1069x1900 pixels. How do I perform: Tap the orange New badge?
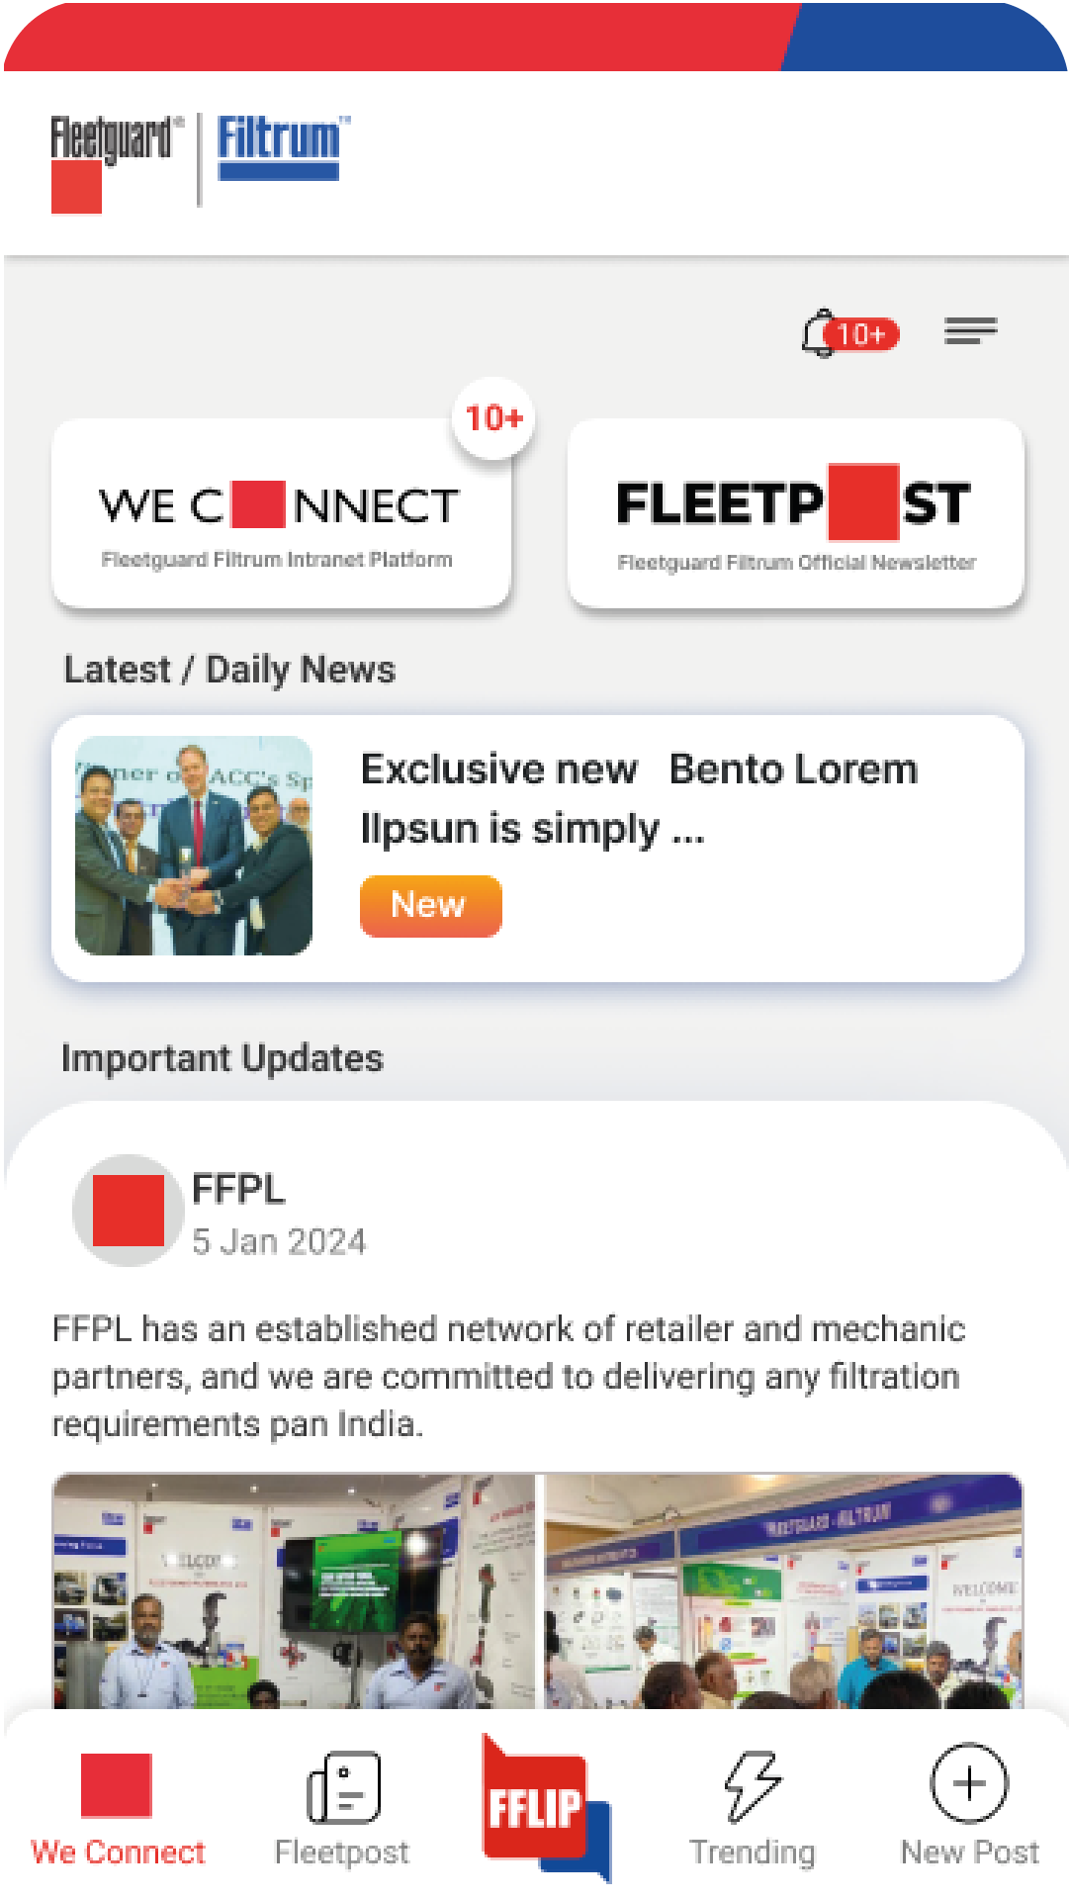click(x=430, y=905)
